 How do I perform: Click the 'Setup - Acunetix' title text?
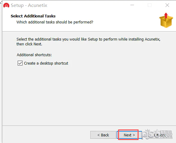[x=29, y=5]
